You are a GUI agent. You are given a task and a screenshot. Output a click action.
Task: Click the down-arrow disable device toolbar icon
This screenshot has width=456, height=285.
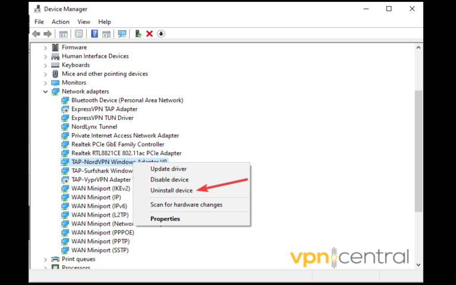161,34
